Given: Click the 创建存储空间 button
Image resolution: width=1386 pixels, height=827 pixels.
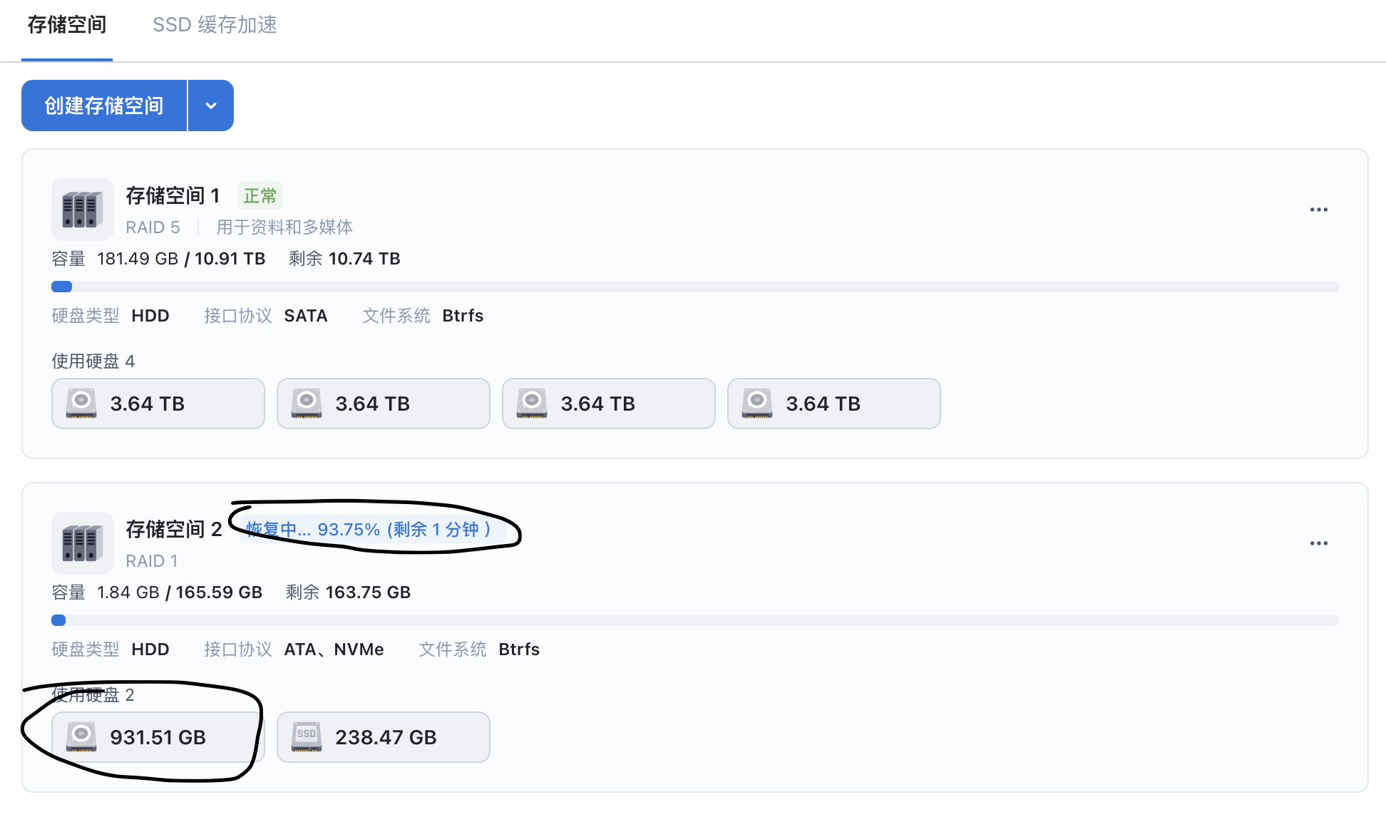Looking at the screenshot, I should click(104, 106).
